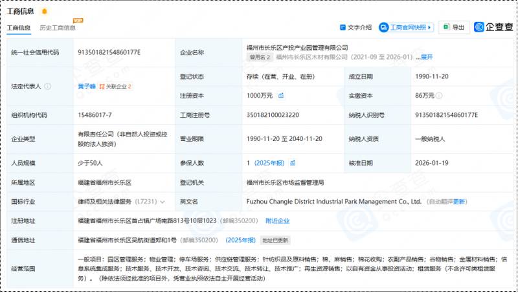Image resolution: width=518 pixels, height=293 pixels.
Task: Select organization code 15486017-7
Action: tap(95, 115)
